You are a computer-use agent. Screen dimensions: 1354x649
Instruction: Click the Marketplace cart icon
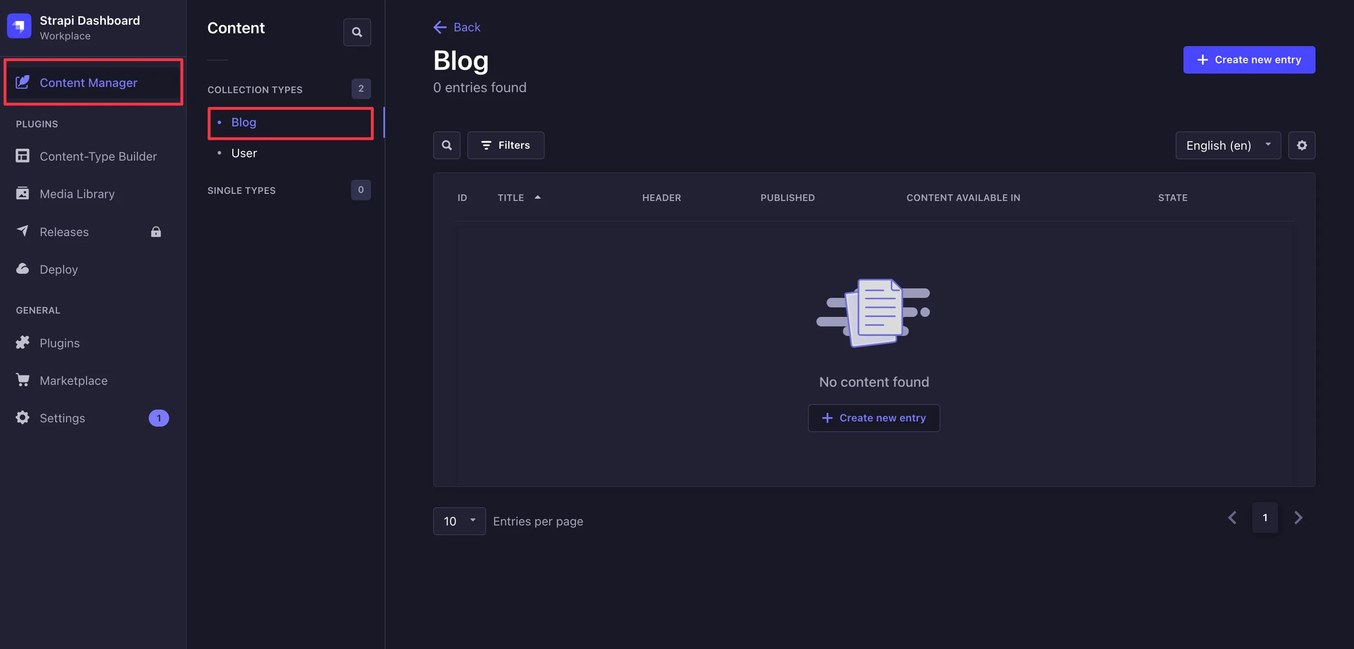22,380
